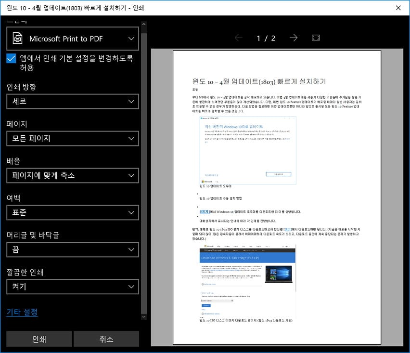Open the Microsoft Print to PDF printer dropdown
The height and width of the screenshot is (353, 410).
tap(73, 39)
